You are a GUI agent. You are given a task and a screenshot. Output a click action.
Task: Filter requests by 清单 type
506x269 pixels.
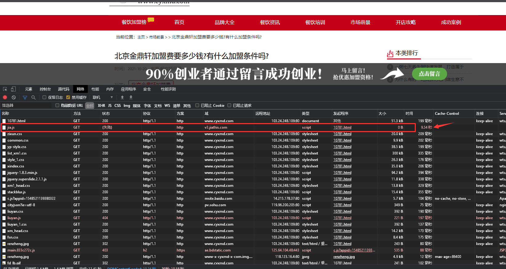click(x=177, y=106)
